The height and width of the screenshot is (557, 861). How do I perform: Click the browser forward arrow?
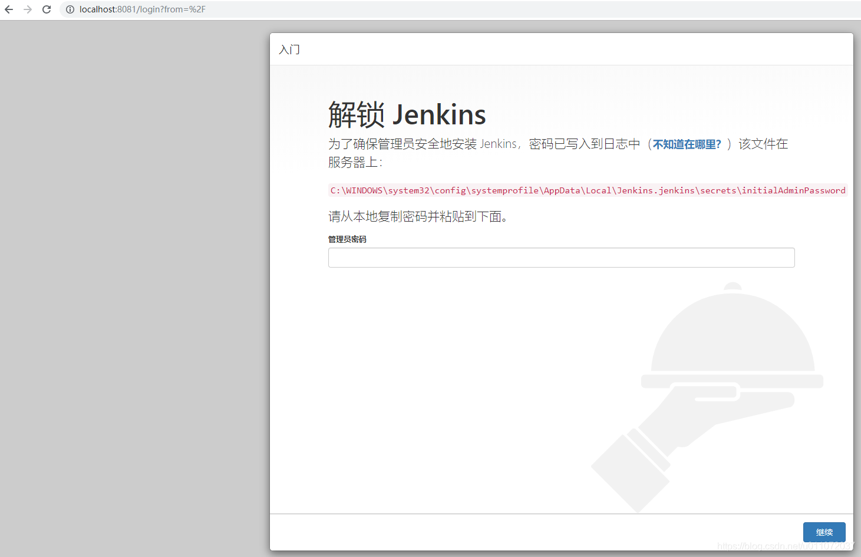(28, 9)
